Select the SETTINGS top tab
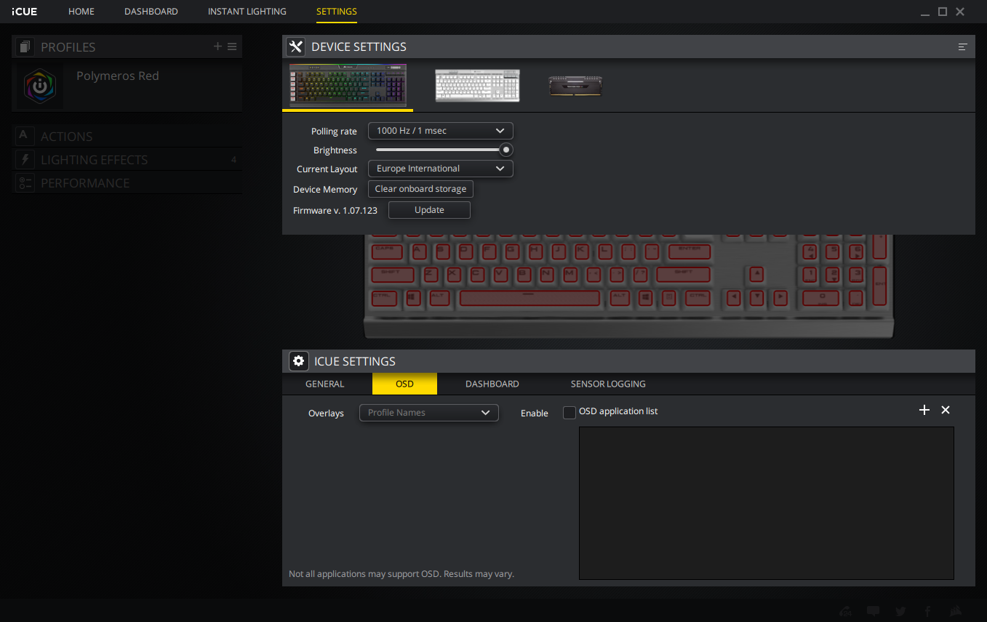987x622 pixels. pyautogui.click(x=337, y=12)
